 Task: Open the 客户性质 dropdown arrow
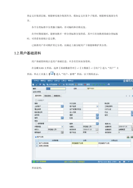pyautogui.click(x=97, y=106)
